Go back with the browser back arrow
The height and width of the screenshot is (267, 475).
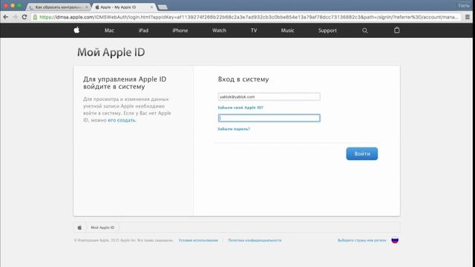pos(5,17)
